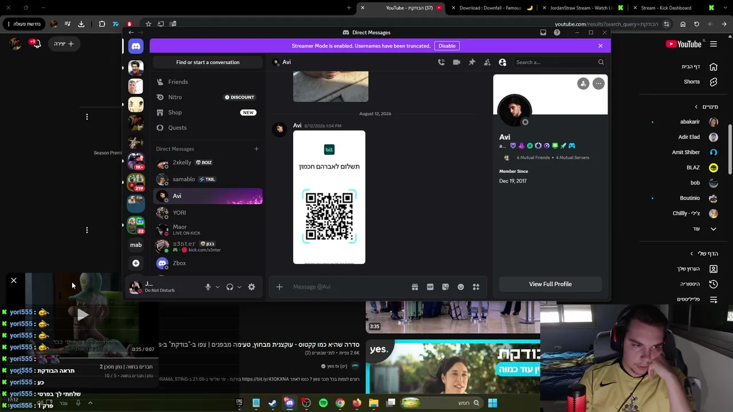733x412 pixels.
Task: Launch Spotify from the taskbar
Action: 323,403
